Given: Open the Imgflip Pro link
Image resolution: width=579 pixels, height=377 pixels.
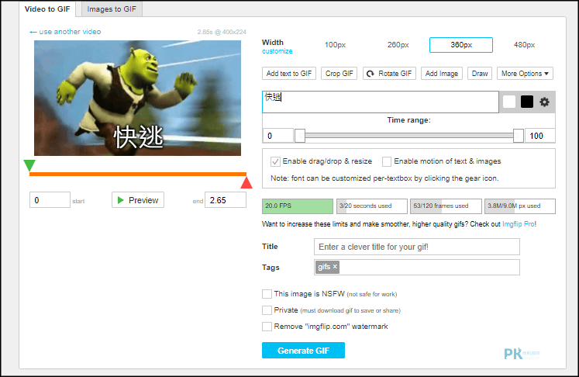Looking at the screenshot, I should point(519,224).
